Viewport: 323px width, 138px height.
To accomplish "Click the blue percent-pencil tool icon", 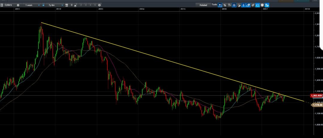I will coord(267,5).
